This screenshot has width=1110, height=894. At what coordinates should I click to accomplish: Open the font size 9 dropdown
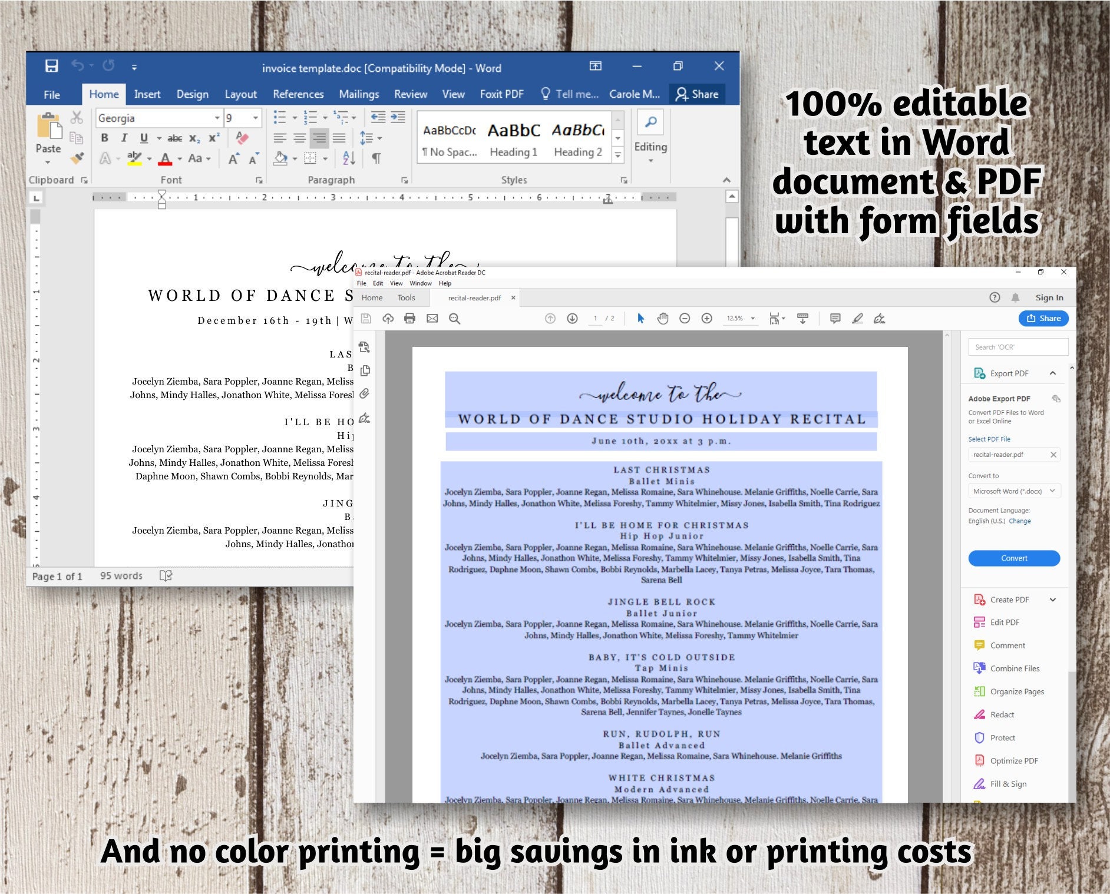(256, 118)
